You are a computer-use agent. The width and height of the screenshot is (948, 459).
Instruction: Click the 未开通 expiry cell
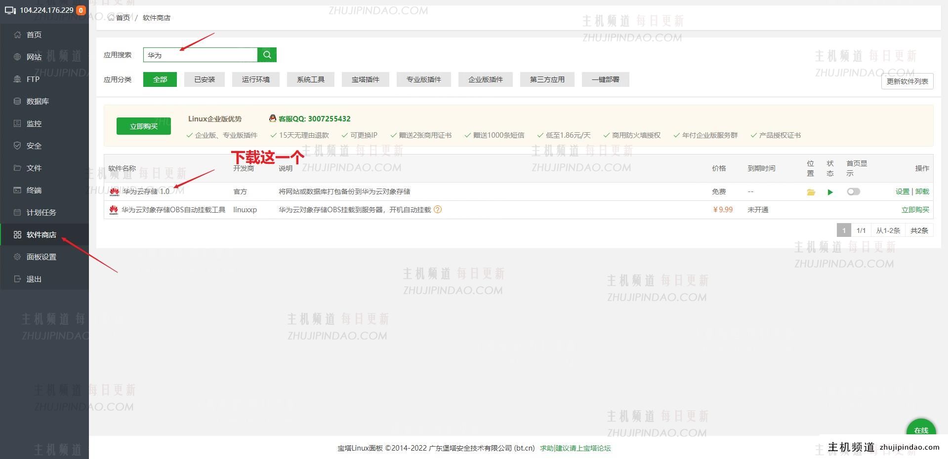pyautogui.click(x=758, y=210)
